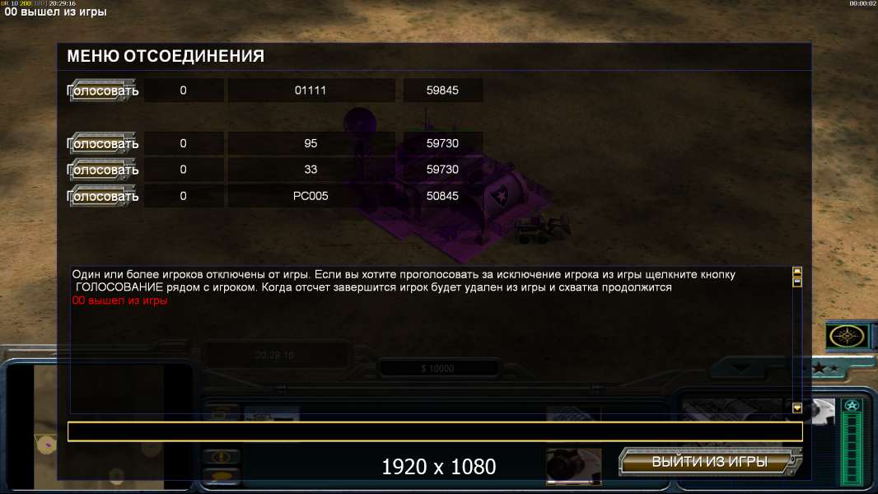Vote against player PC005

(x=103, y=197)
